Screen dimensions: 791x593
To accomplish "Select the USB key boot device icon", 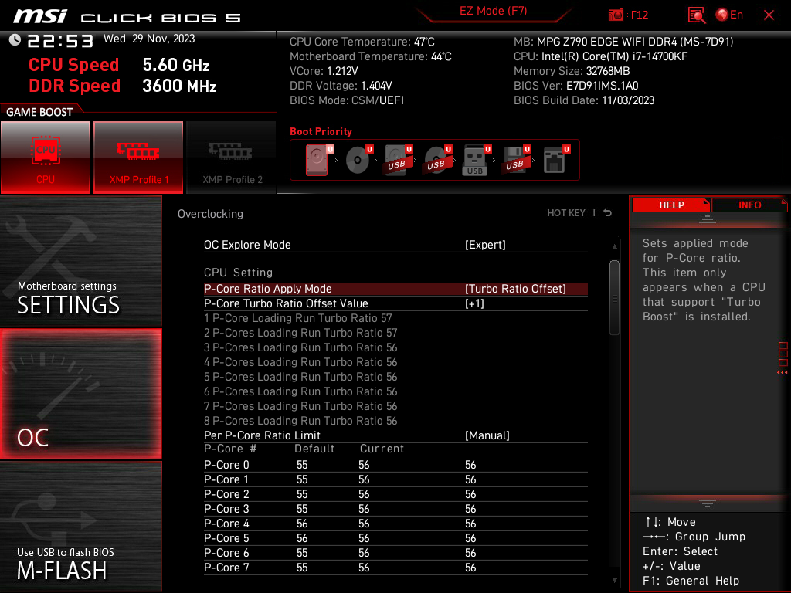I will click(x=477, y=160).
